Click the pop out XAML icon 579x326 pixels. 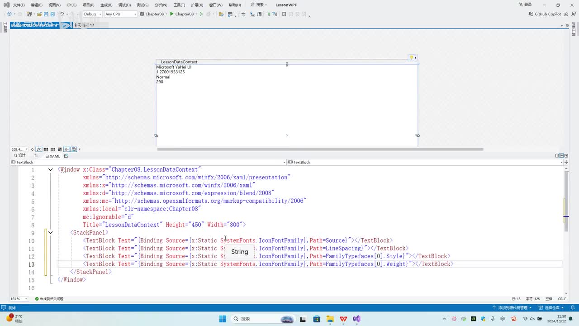[66, 156]
